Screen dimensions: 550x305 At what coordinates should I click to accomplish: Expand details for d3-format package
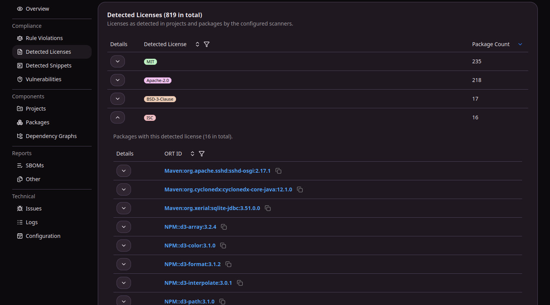[x=124, y=264]
